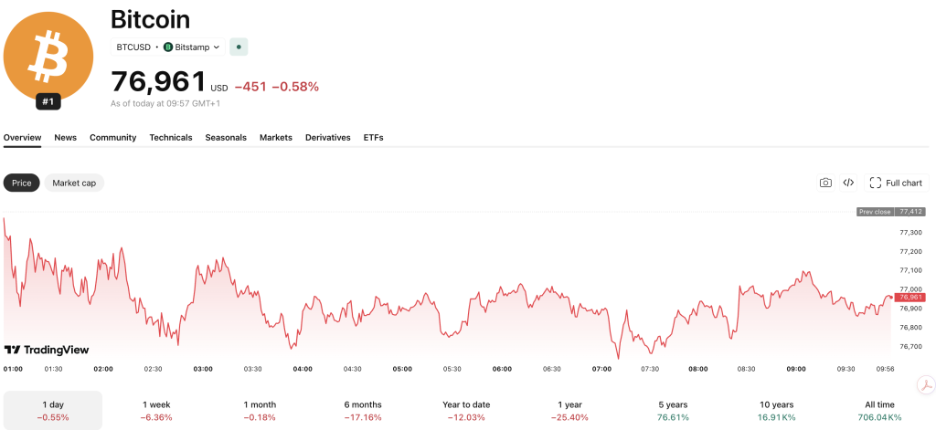Select the 1 month range
936x430 pixels.
260,410
